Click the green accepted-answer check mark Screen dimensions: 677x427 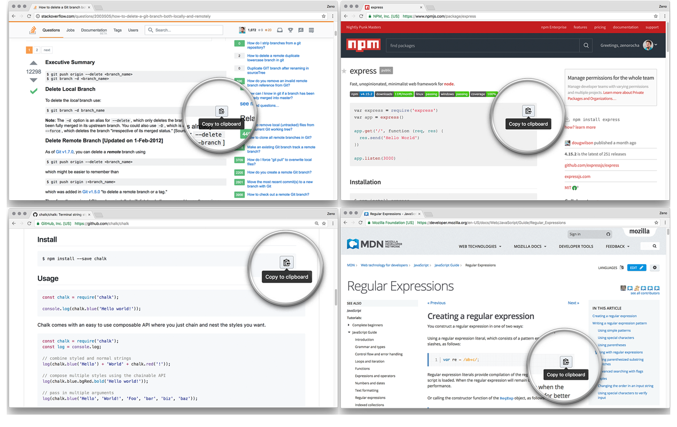coord(34,91)
